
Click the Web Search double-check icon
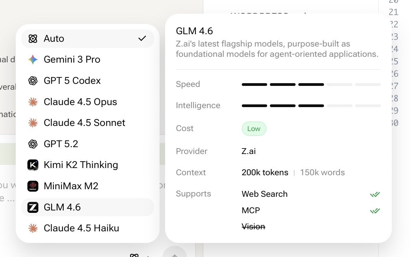(375, 194)
